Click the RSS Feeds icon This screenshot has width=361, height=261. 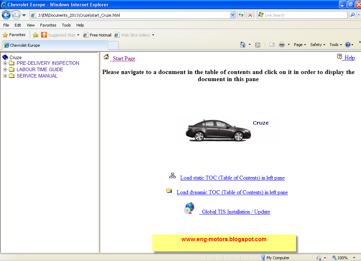[x=258, y=45]
